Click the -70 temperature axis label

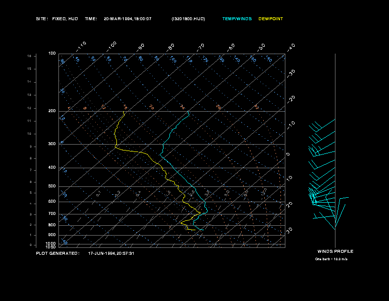(x=200, y=48)
